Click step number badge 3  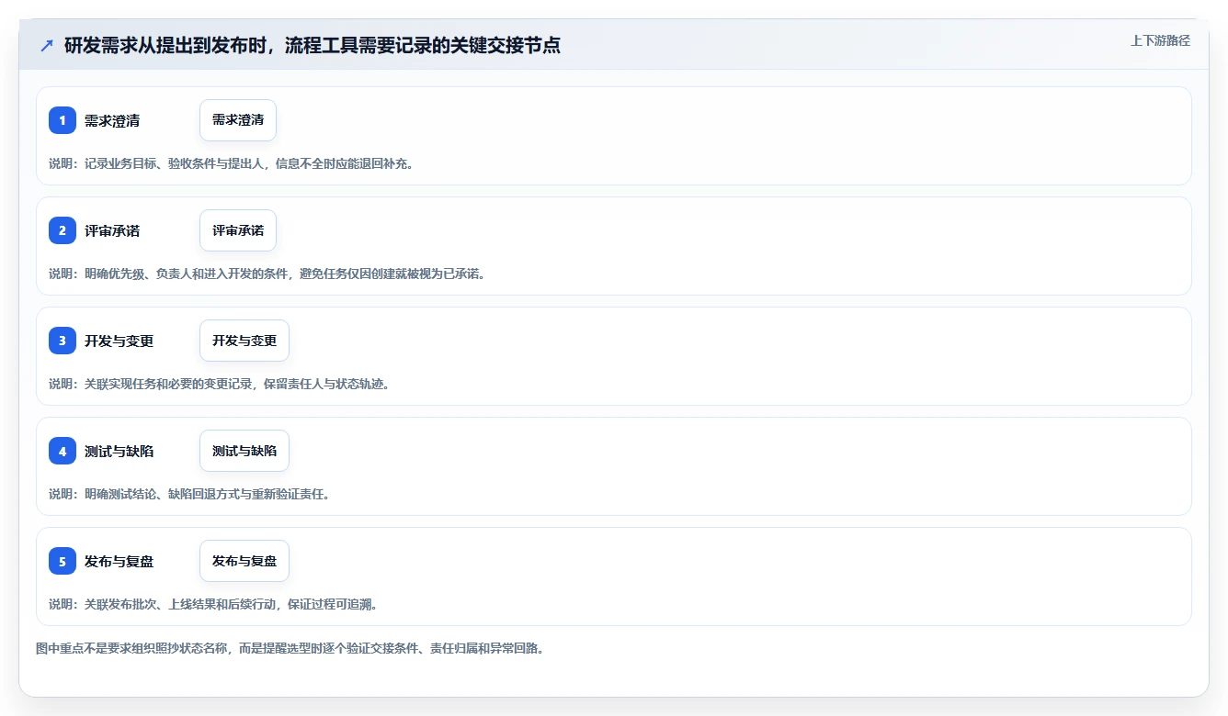[63, 341]
